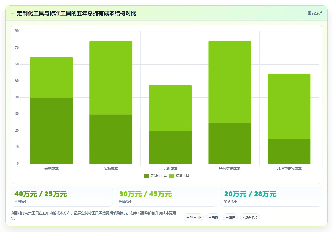Select the Chart.js tag
Image resolution: width=333 pixels, height=232 pixels.
pos(194,217)
